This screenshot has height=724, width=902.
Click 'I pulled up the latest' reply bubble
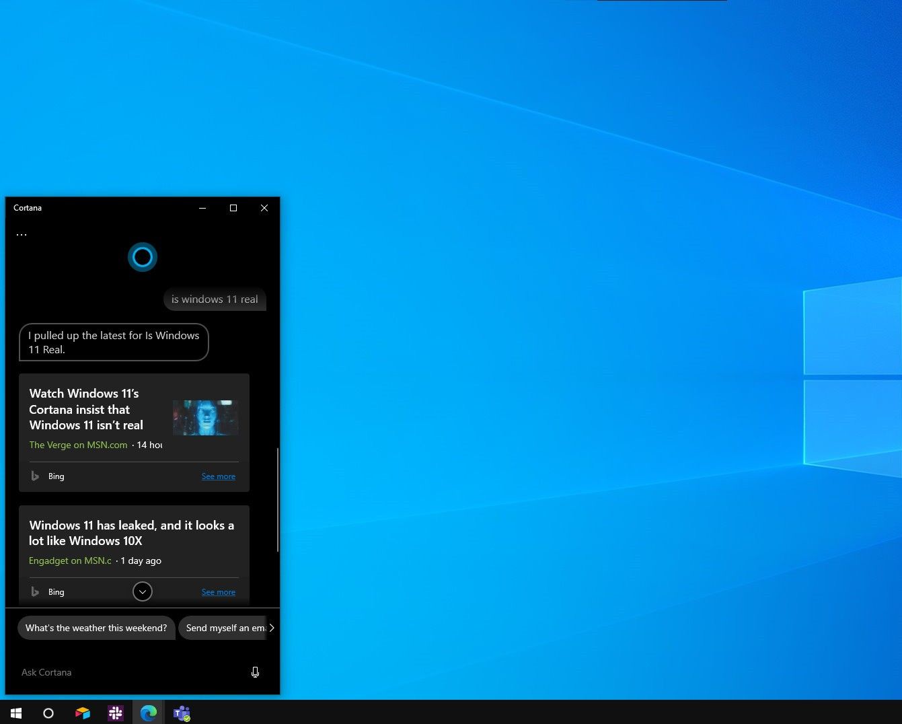pos(114,342)
